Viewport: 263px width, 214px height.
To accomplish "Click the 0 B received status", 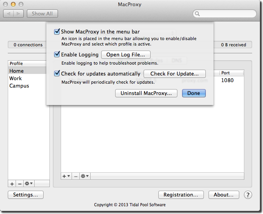I will click(x=233, y=45).
